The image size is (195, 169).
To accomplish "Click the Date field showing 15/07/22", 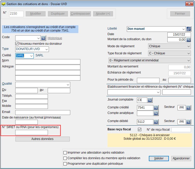I will tap(179, 35).
